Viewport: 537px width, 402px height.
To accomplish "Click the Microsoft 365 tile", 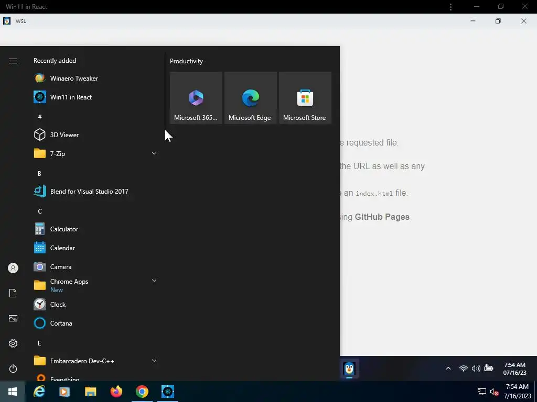I will point(196,98).
